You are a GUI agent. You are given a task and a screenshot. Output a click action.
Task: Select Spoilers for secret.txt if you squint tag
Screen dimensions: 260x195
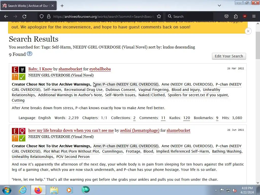198,95
